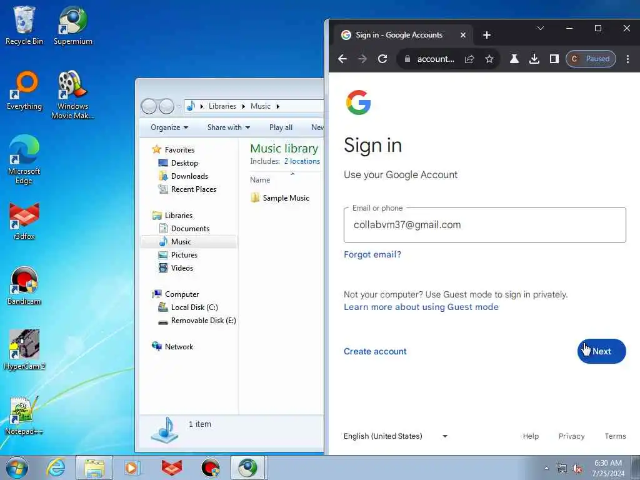Select Removable Disk (E:) in the sidebar
Viewport: 640px width, 480px height.
[197, 321]
